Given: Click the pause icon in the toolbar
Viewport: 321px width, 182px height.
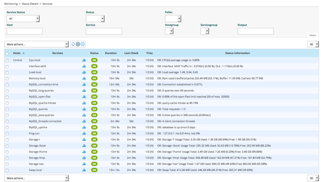Looking at the screenshot, I should (83, 44).
